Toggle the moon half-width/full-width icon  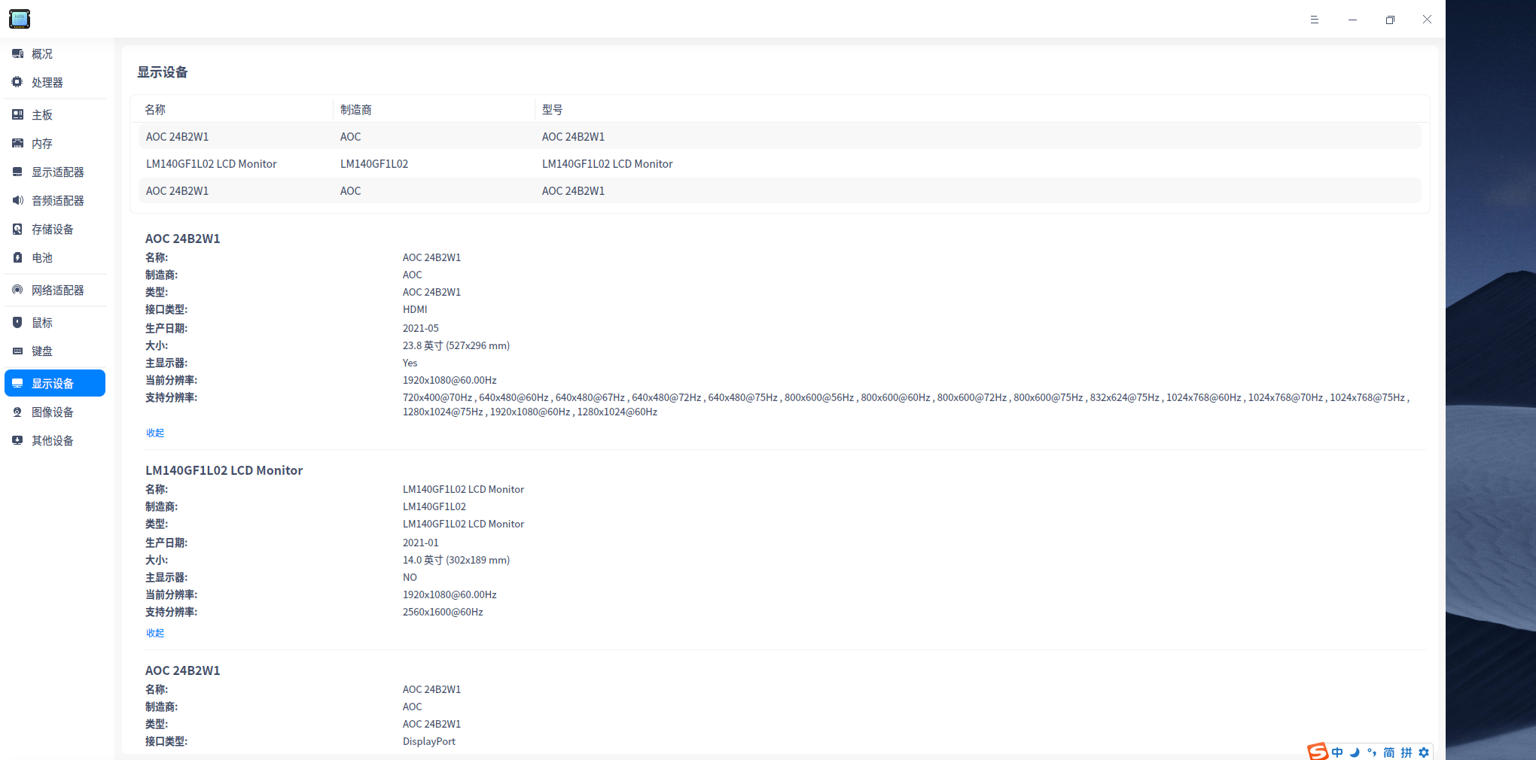tap(1355, 752)
